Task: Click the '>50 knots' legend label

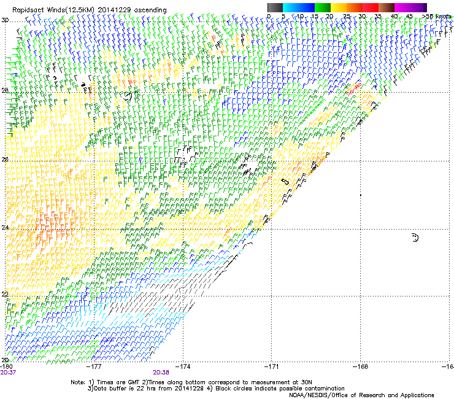Action: coord(437,16)
